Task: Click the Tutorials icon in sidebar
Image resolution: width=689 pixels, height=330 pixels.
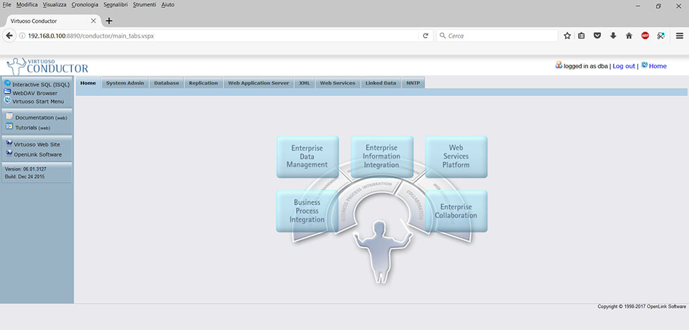Action: pos(9,127)
